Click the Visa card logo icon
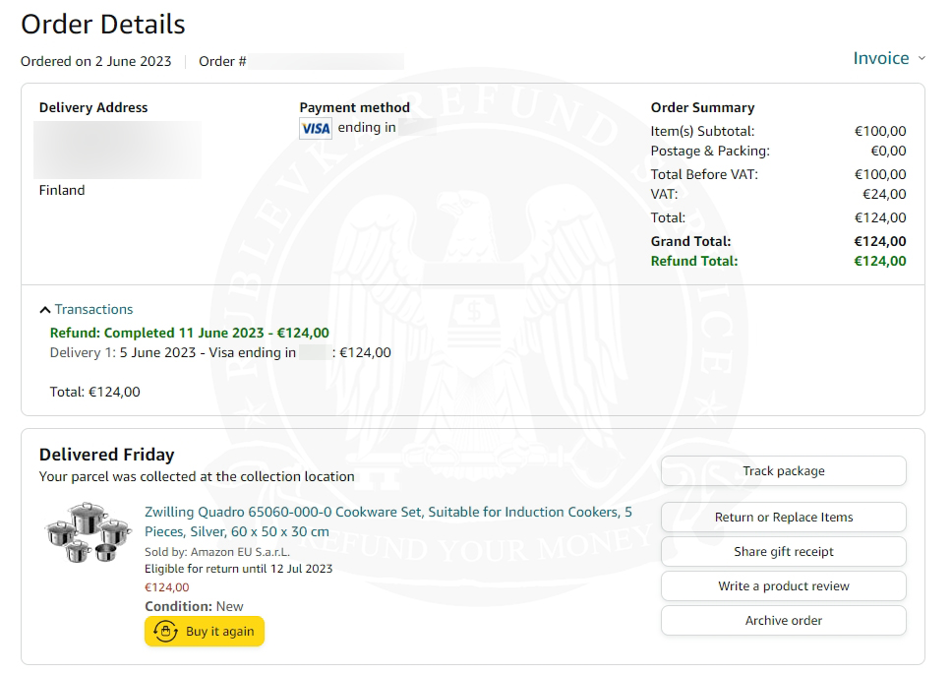This screenshot has height=674, width=952. click(316, 129)
